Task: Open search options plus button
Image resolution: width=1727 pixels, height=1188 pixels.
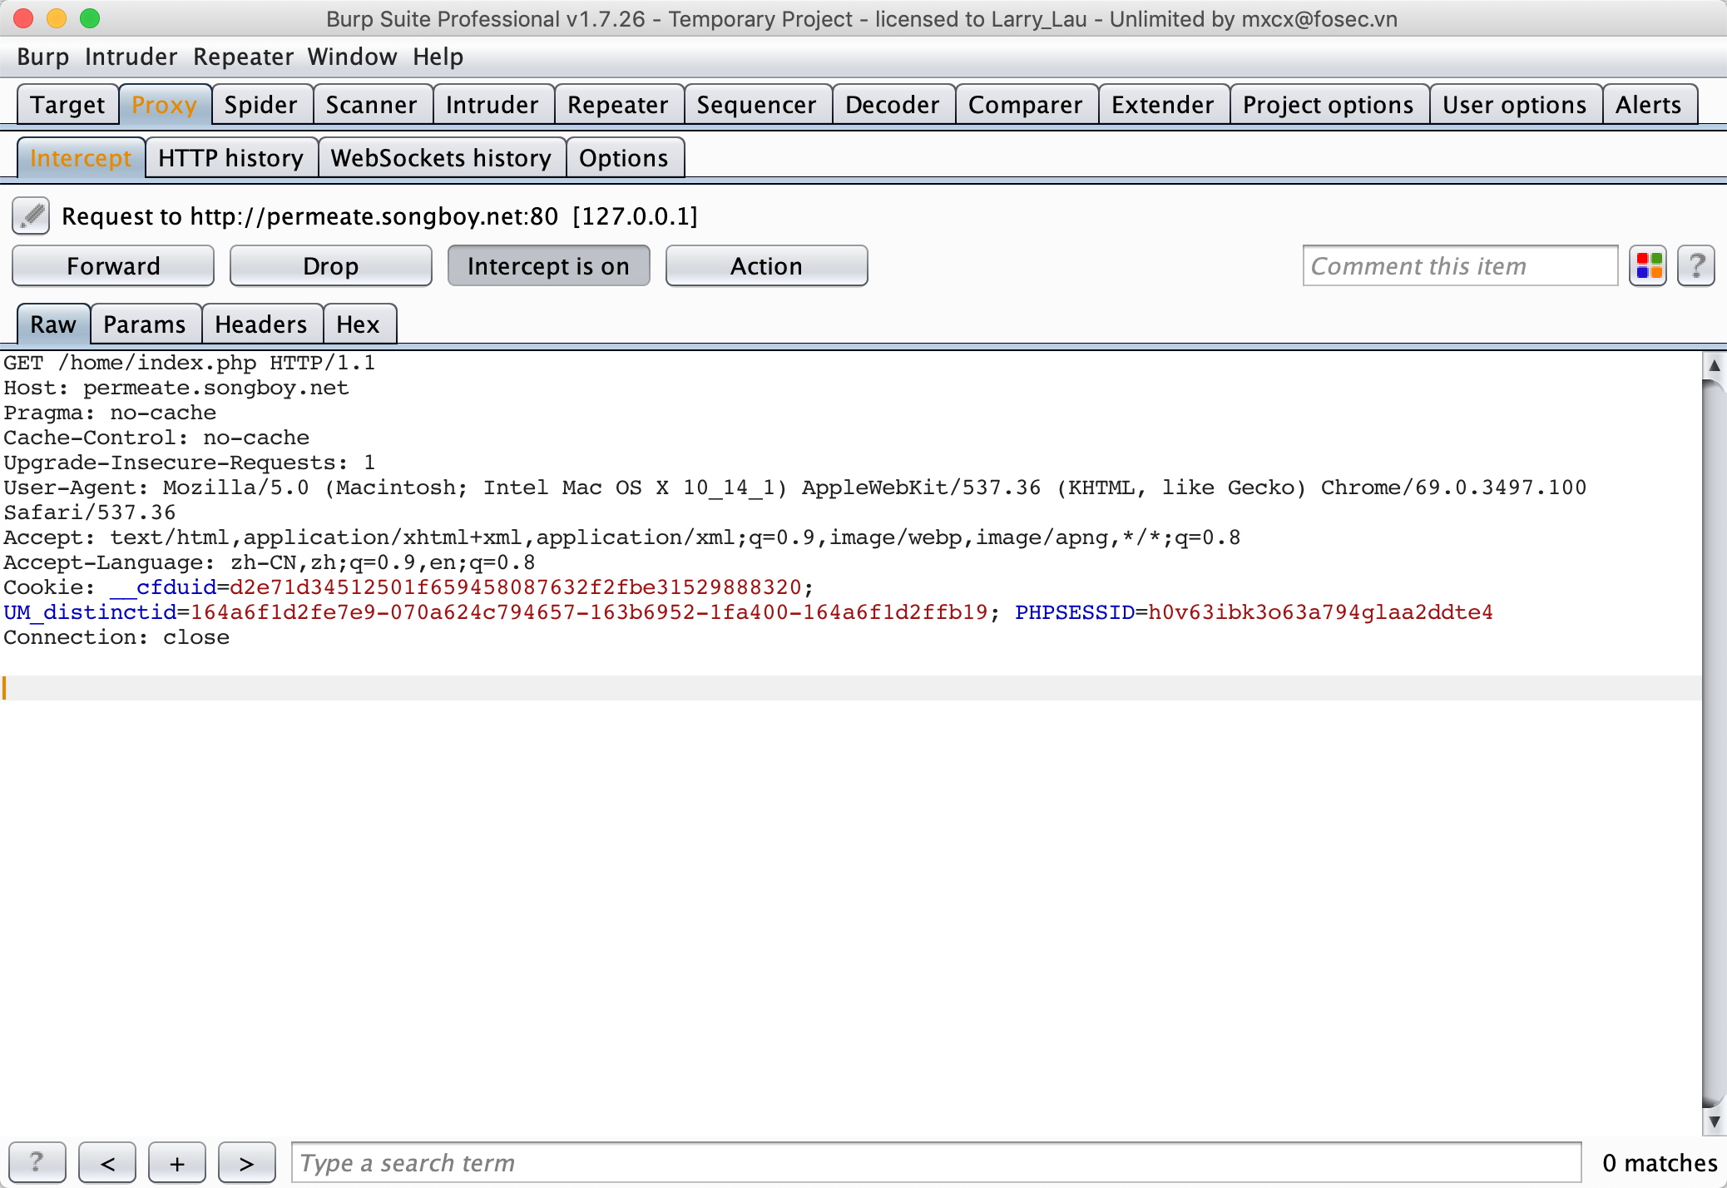Action: [x=177, y=1162]
